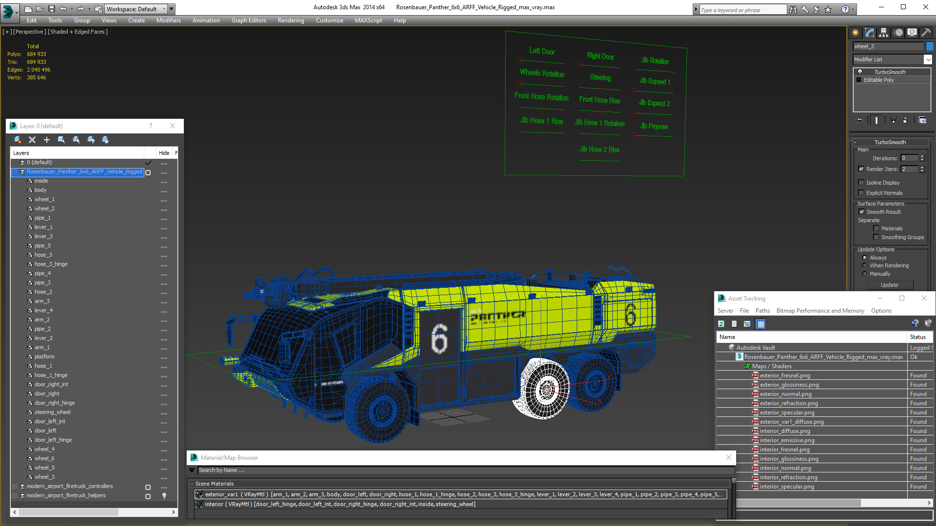Enable Isoline Display checkbox
936x526 pixels.
pyautogui.click(x=861, y=183)
